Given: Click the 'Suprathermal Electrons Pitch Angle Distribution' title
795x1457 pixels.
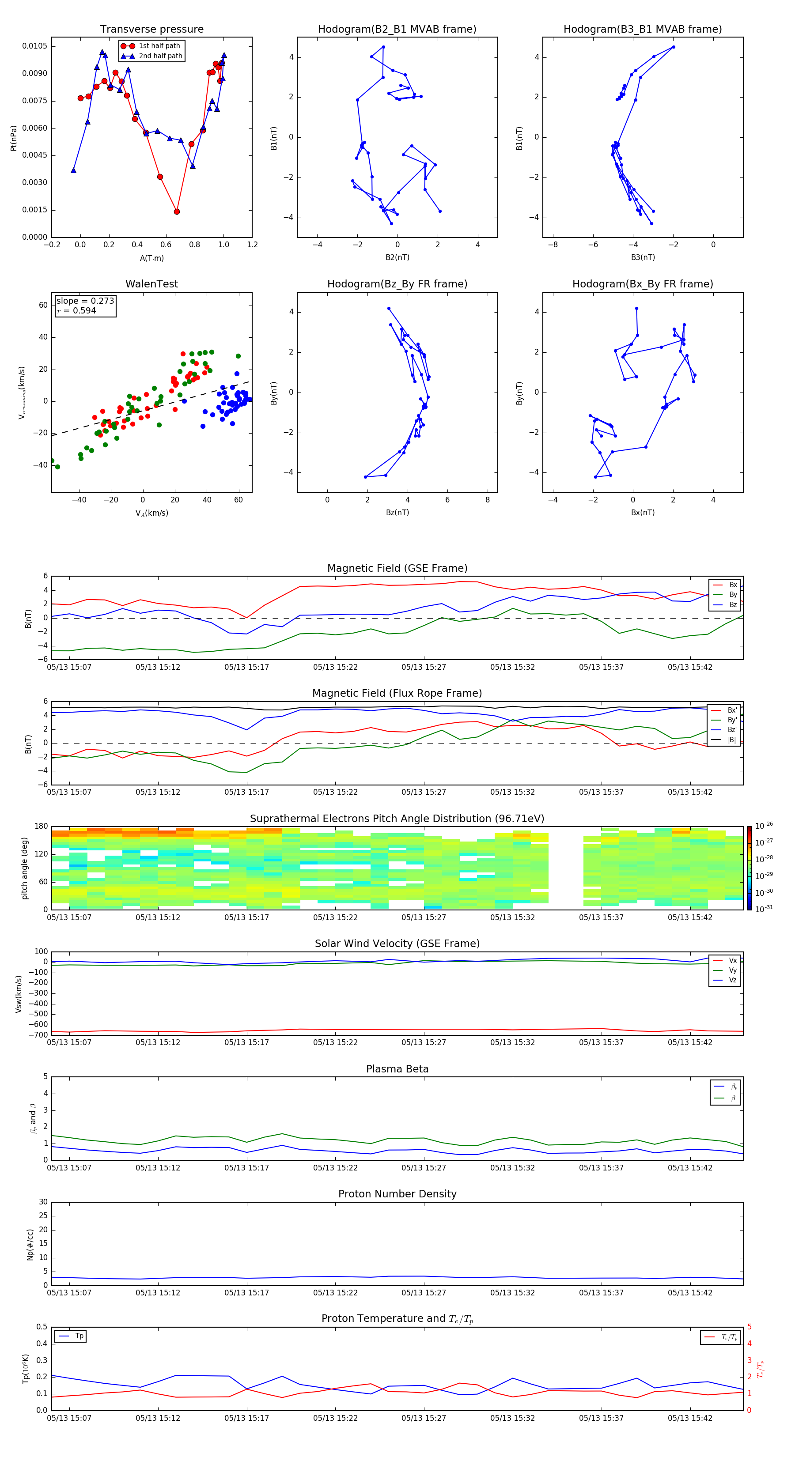Looking at the screenshot, I should 397,819.
